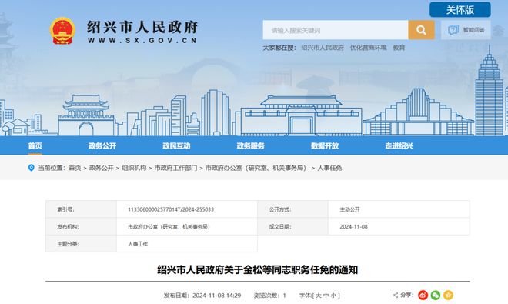508x304 pixels.
Task: Click the index number 11330600002577014T/2024-255033
Action: pos(171,209)
